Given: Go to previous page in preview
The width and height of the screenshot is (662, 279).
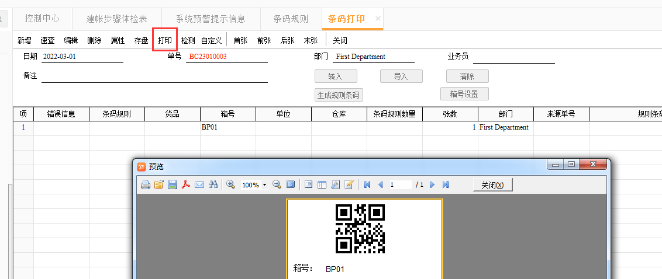Looking at the screenshot, I should [x=380, y=184].
